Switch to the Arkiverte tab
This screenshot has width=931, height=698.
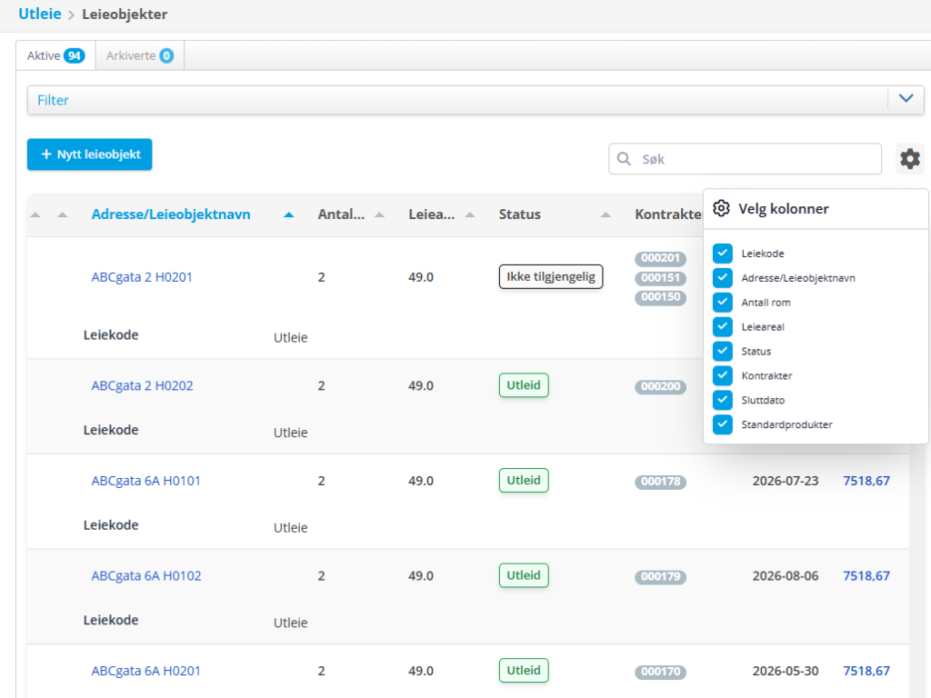tap(139, 55)
